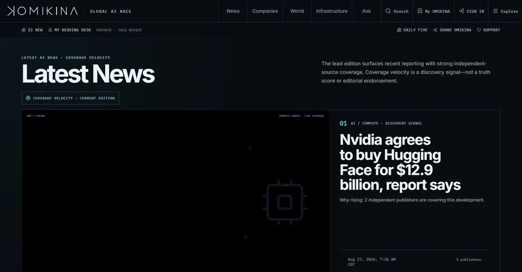Screen dimensions: 522x272
Task: Open the Ask page
Action: tap(366, 11)
